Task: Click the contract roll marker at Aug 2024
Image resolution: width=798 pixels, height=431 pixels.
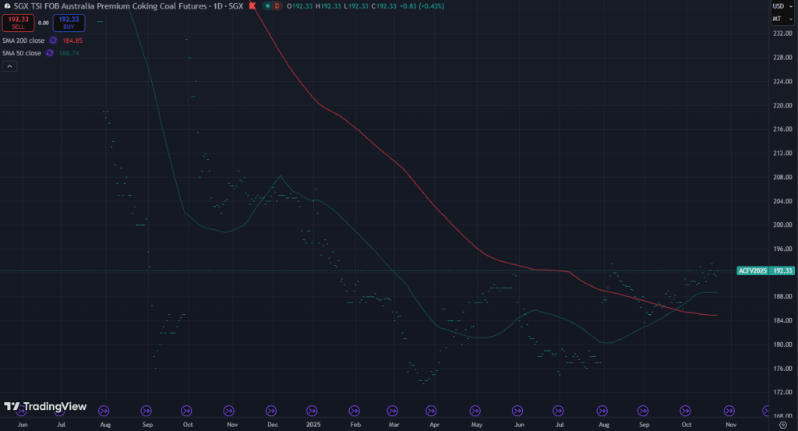Action: pos(104,411)
